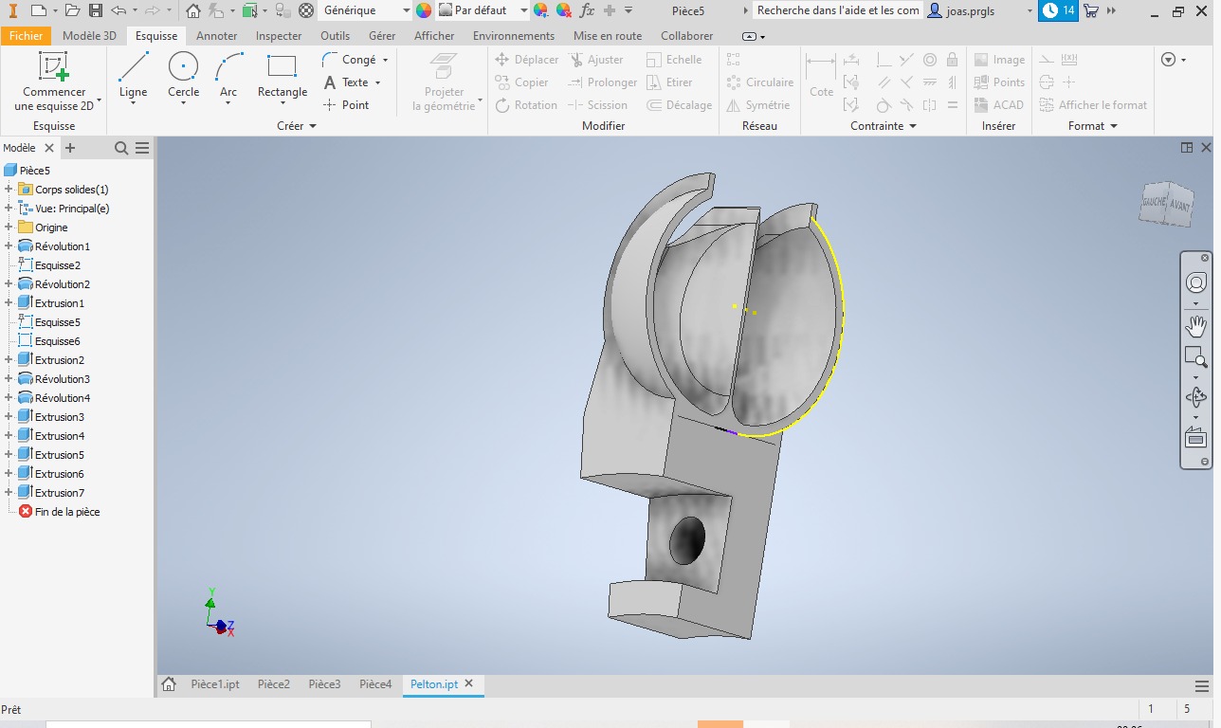Expand the Contrainte panel dropdown

[913, 126]
